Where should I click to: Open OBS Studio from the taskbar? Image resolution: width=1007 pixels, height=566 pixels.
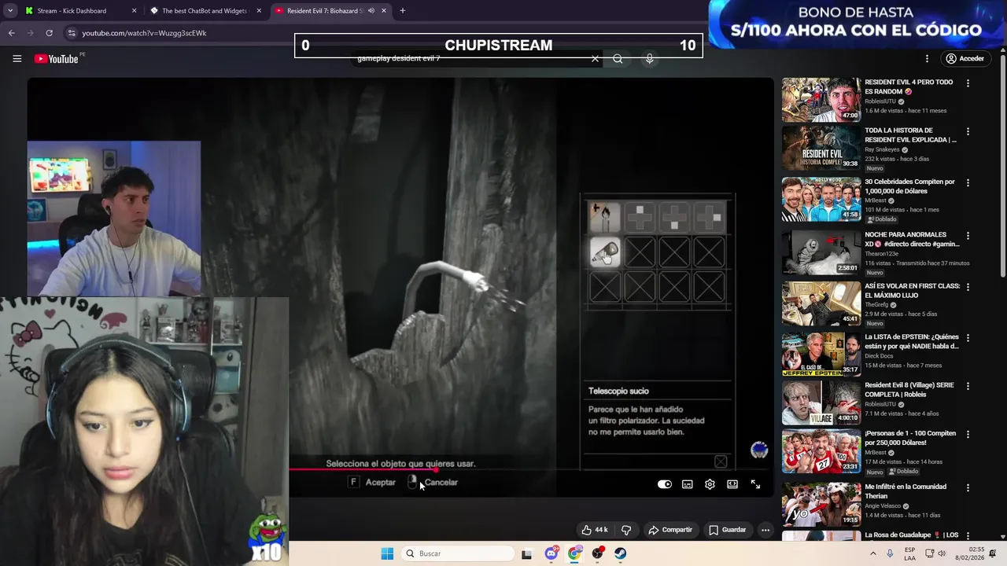(x=598, y=553)
